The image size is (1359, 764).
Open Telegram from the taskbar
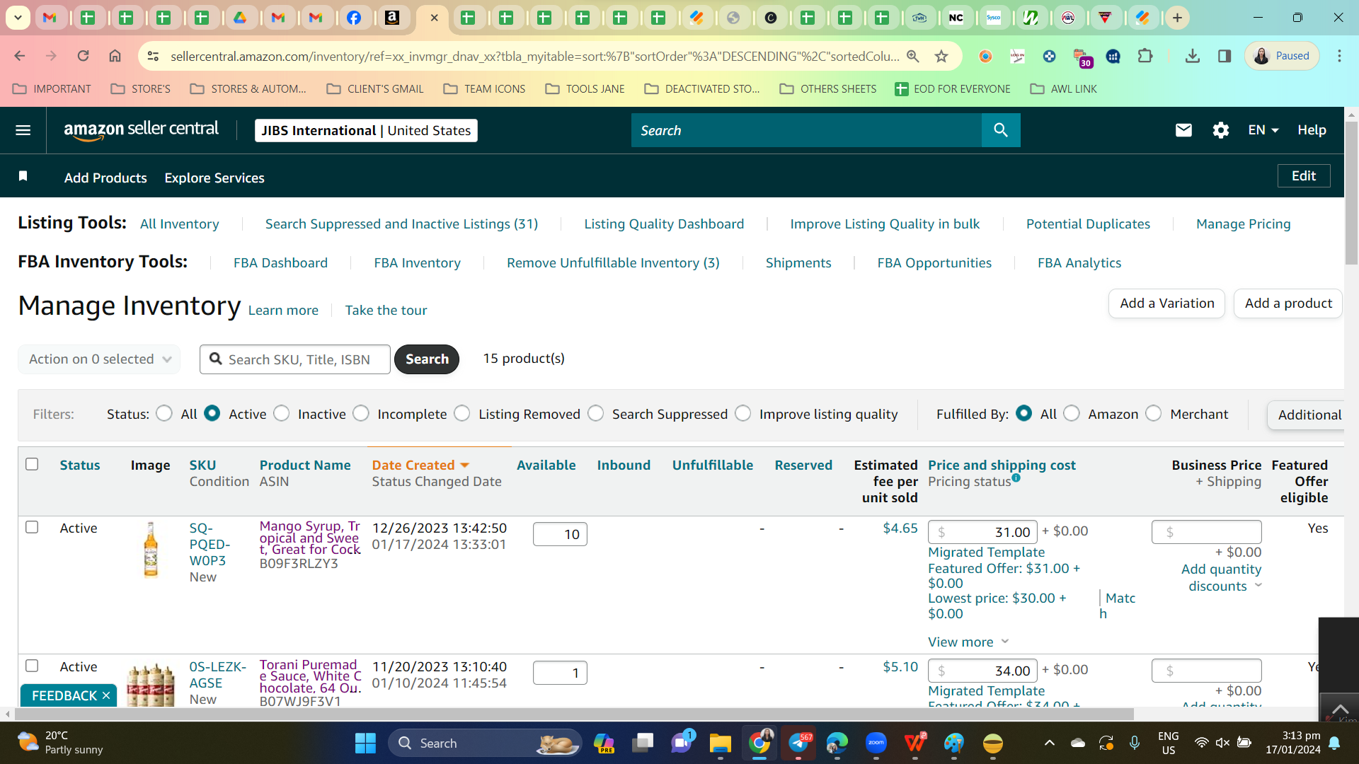(x=798, y=743)
